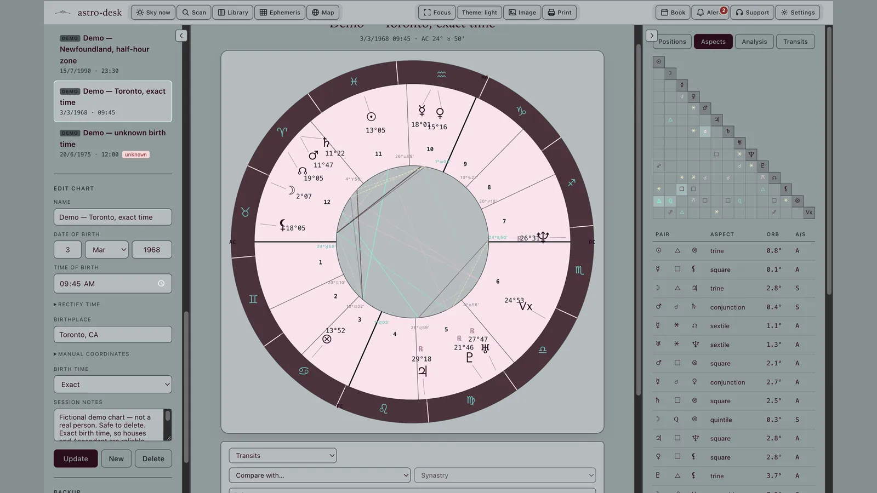Click the Aquarius sign on zodiac ring
The height and width of the screenshot is (493, 877).
(x=441, y=74)
